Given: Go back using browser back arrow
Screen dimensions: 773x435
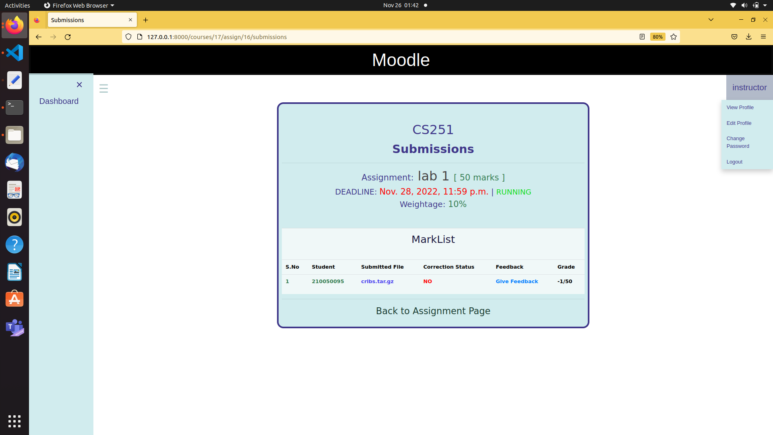Looking at the screenshot, I should 39,37.
